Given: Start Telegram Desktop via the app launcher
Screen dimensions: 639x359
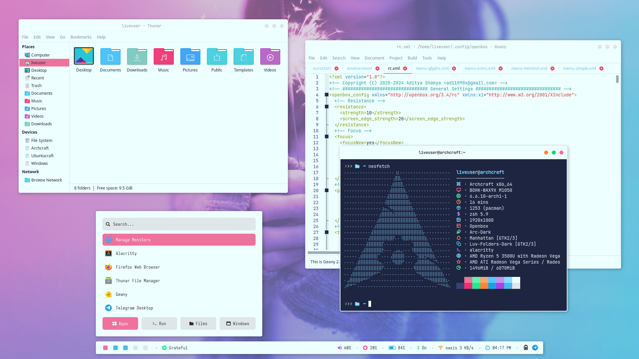Looking at the screenshot, I should point(134,308).
